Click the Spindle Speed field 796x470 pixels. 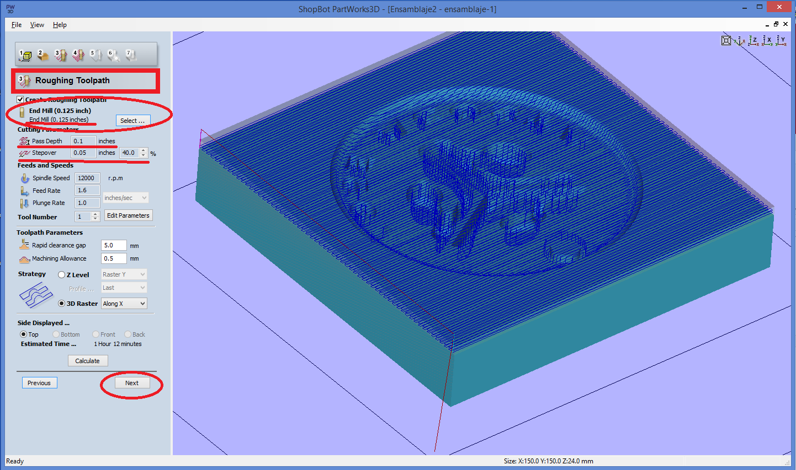(87, 178)
